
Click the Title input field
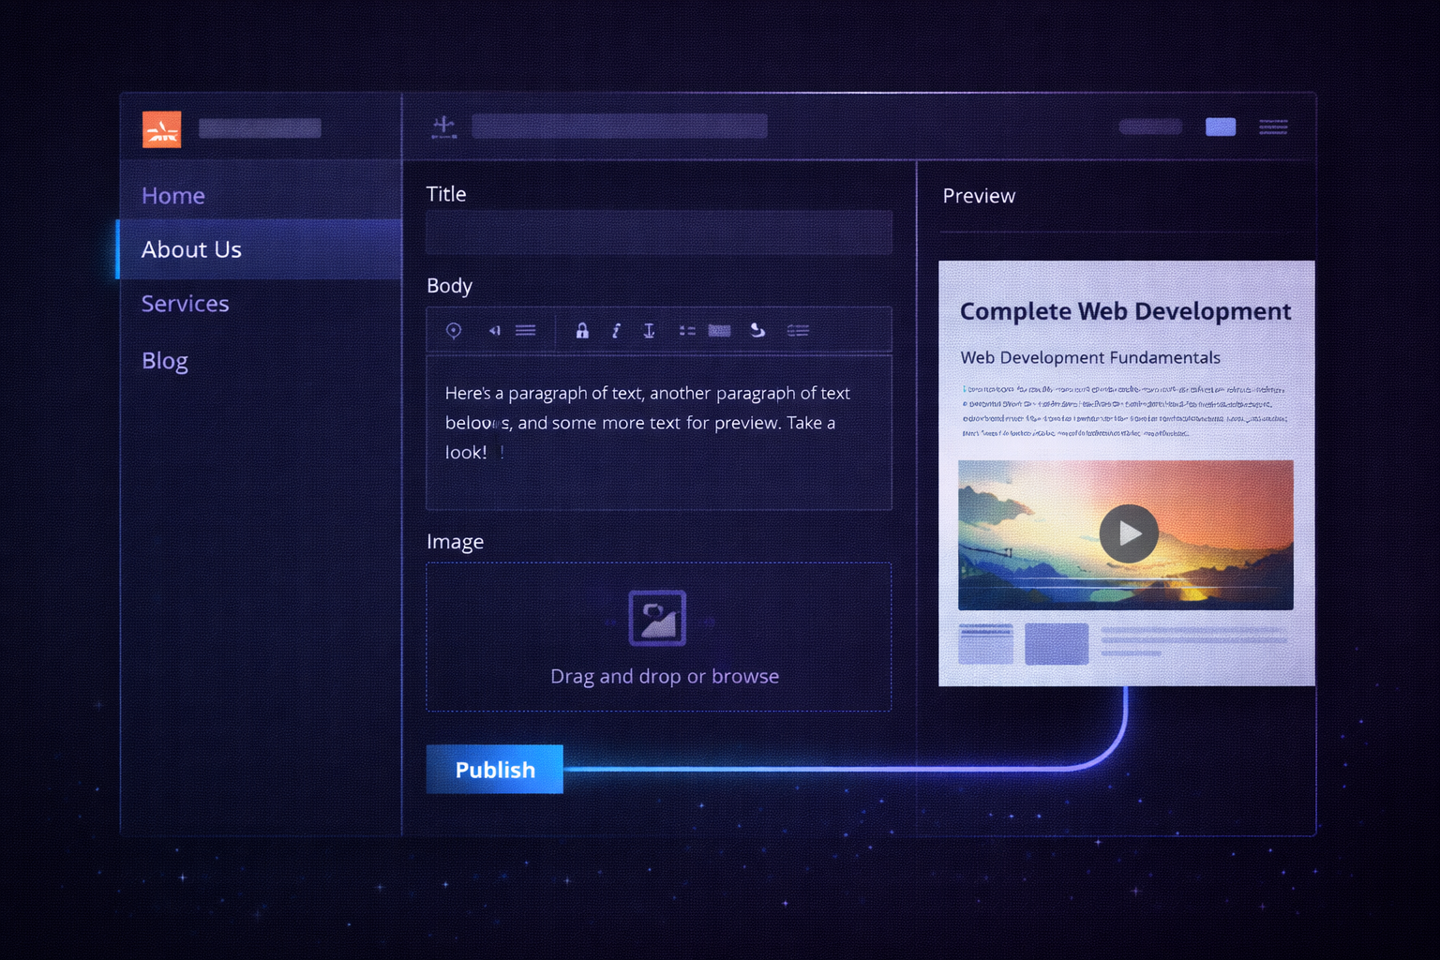(x=657, y=232)
